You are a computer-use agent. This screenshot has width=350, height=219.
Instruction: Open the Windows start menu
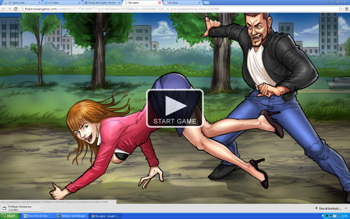(x=10, y=216)
